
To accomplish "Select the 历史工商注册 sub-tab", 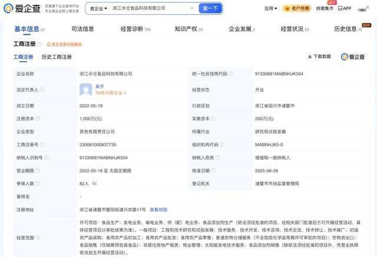I will (x=57, y=57).
